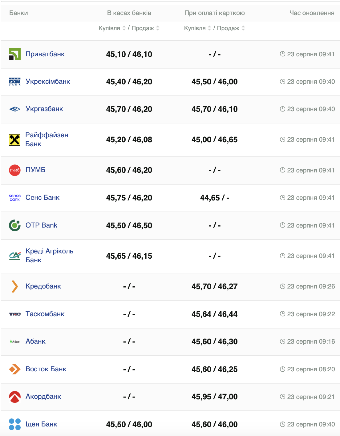The image size is (340, 436).
Task: Open the Абанк bank link
Action: (x=35, y=341)
